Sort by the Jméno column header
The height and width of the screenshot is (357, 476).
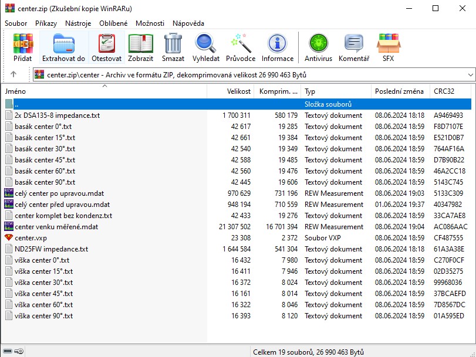[x=104, y=91]
